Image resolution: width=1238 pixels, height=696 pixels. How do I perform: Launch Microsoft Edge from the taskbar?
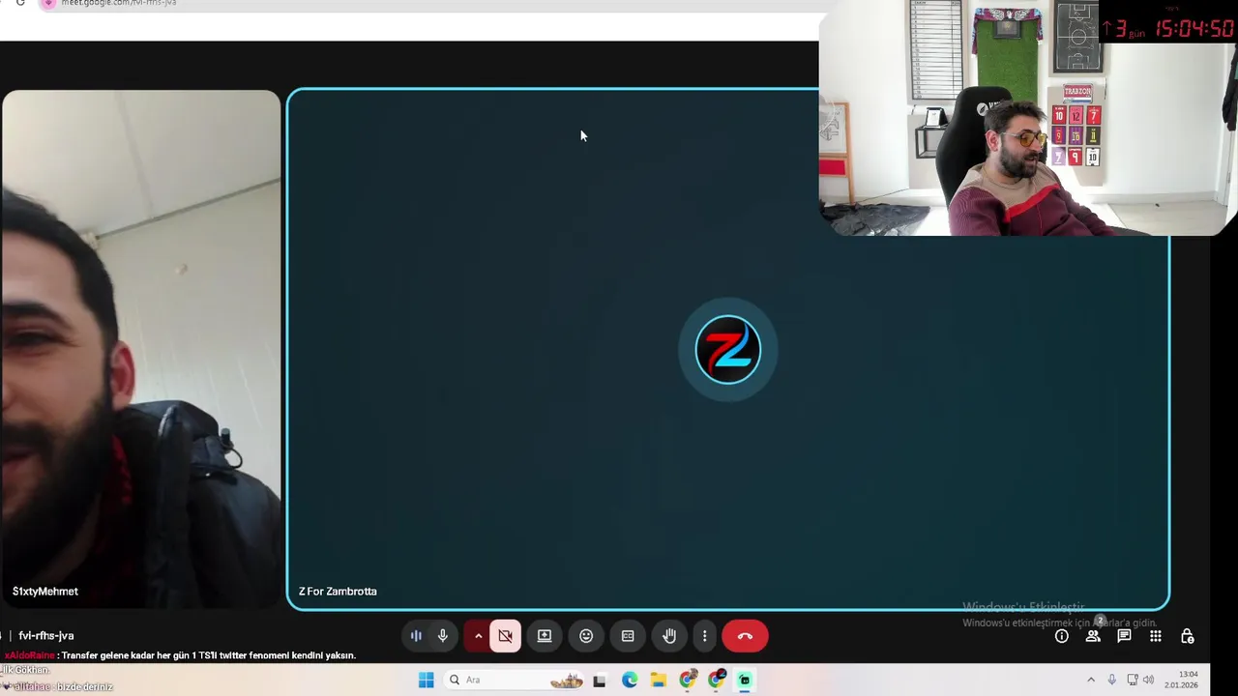630,681
